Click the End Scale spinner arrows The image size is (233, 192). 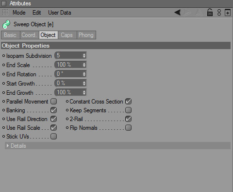coord(84,65)
